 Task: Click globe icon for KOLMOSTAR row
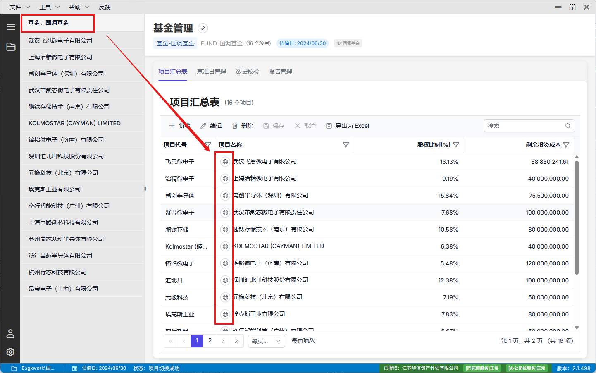[x=225, y=246]
